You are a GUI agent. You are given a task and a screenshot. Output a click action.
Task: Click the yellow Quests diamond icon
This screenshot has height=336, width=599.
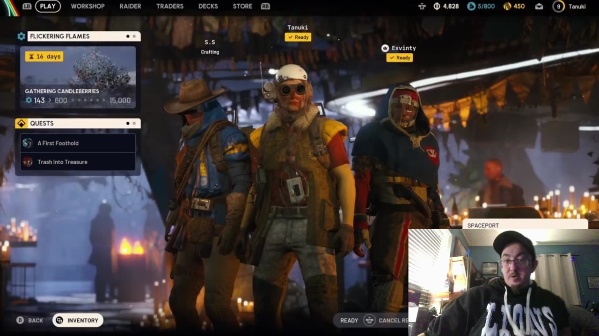(21, 124)
